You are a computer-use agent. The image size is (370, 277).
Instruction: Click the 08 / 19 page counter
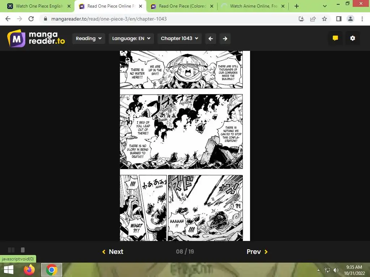click(185, 251)
